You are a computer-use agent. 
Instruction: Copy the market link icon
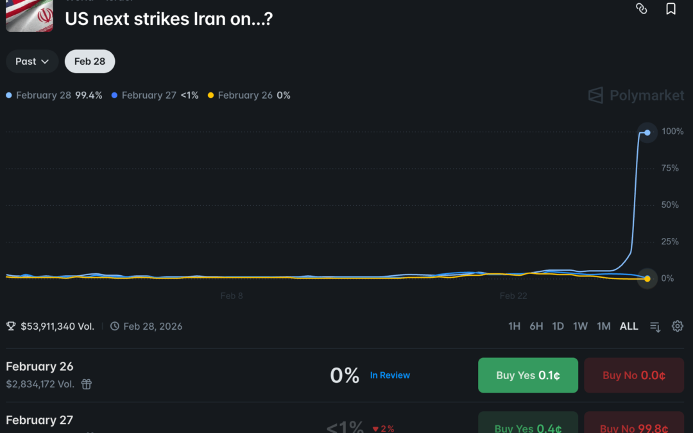[641, 8]
